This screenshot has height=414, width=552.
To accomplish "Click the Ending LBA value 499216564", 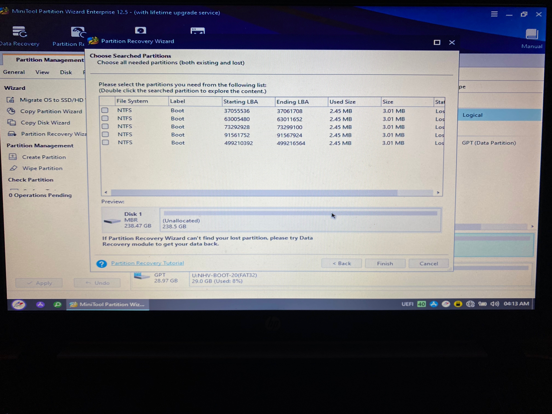I will pyautogui.click(x=291, y=143).
